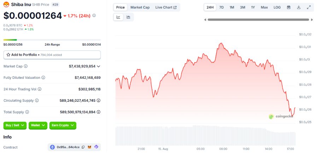Open info icon after total supply value
Screen dimensions: 327x156
(99, 112)
